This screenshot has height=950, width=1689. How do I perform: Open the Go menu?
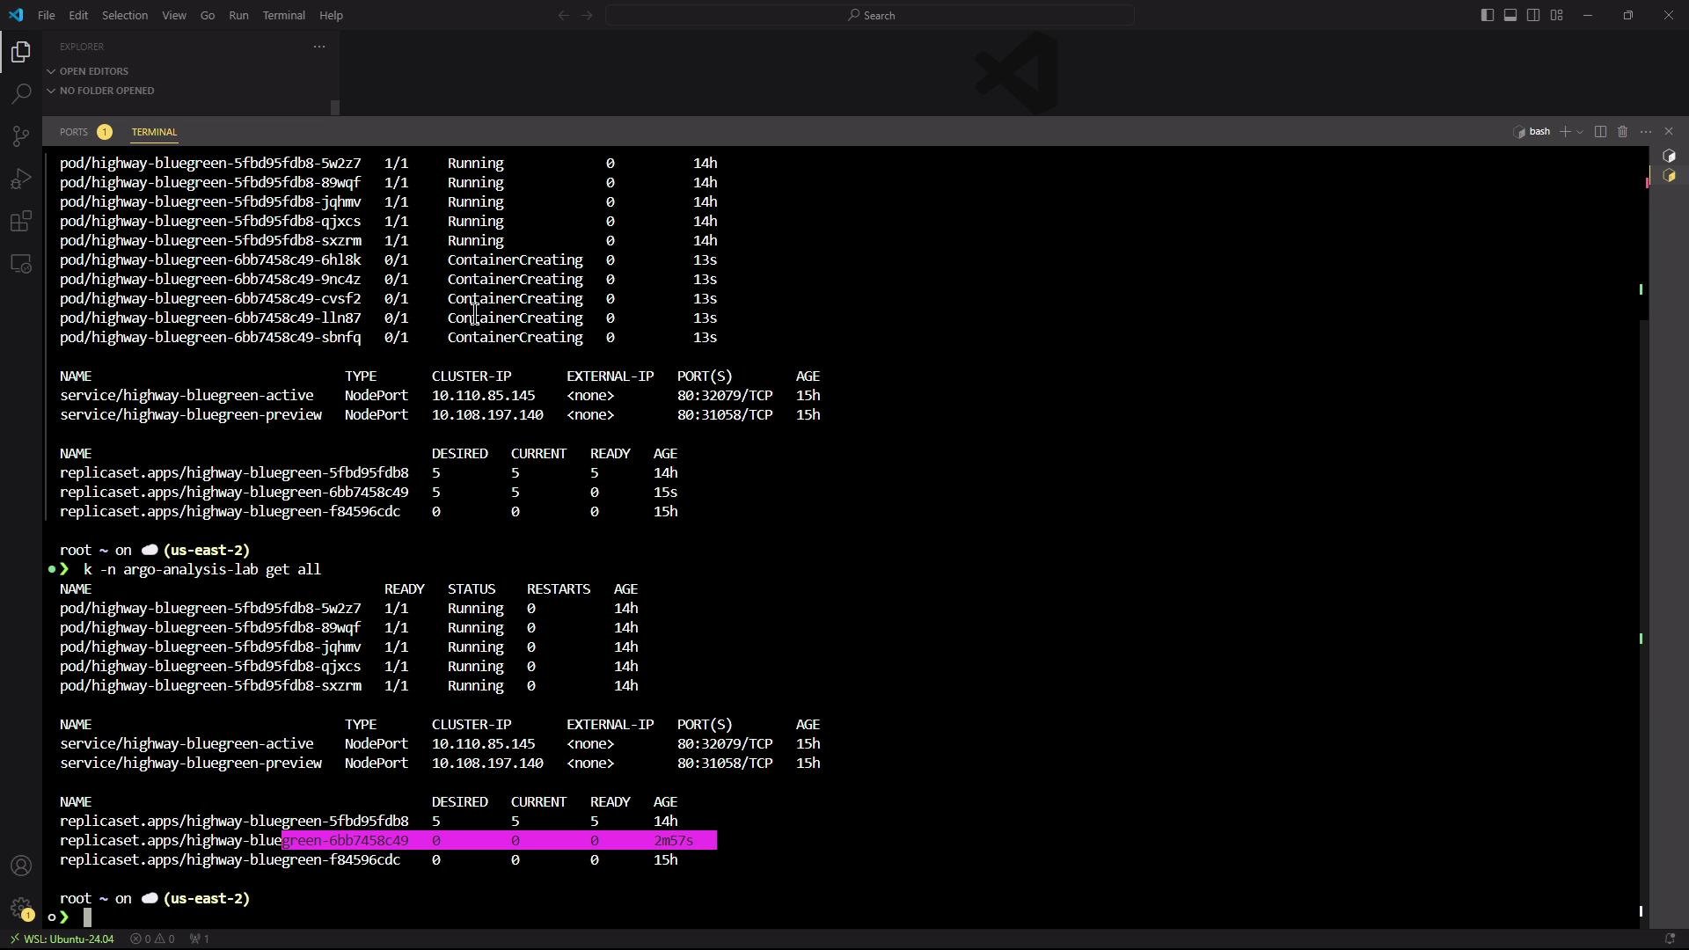[208, 15]
